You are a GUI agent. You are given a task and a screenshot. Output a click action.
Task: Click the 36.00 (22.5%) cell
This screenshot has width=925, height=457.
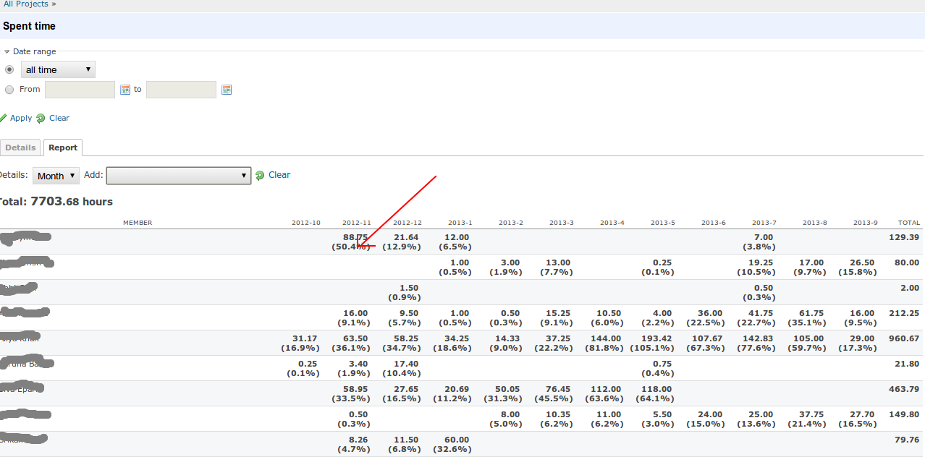coord(704,317)
